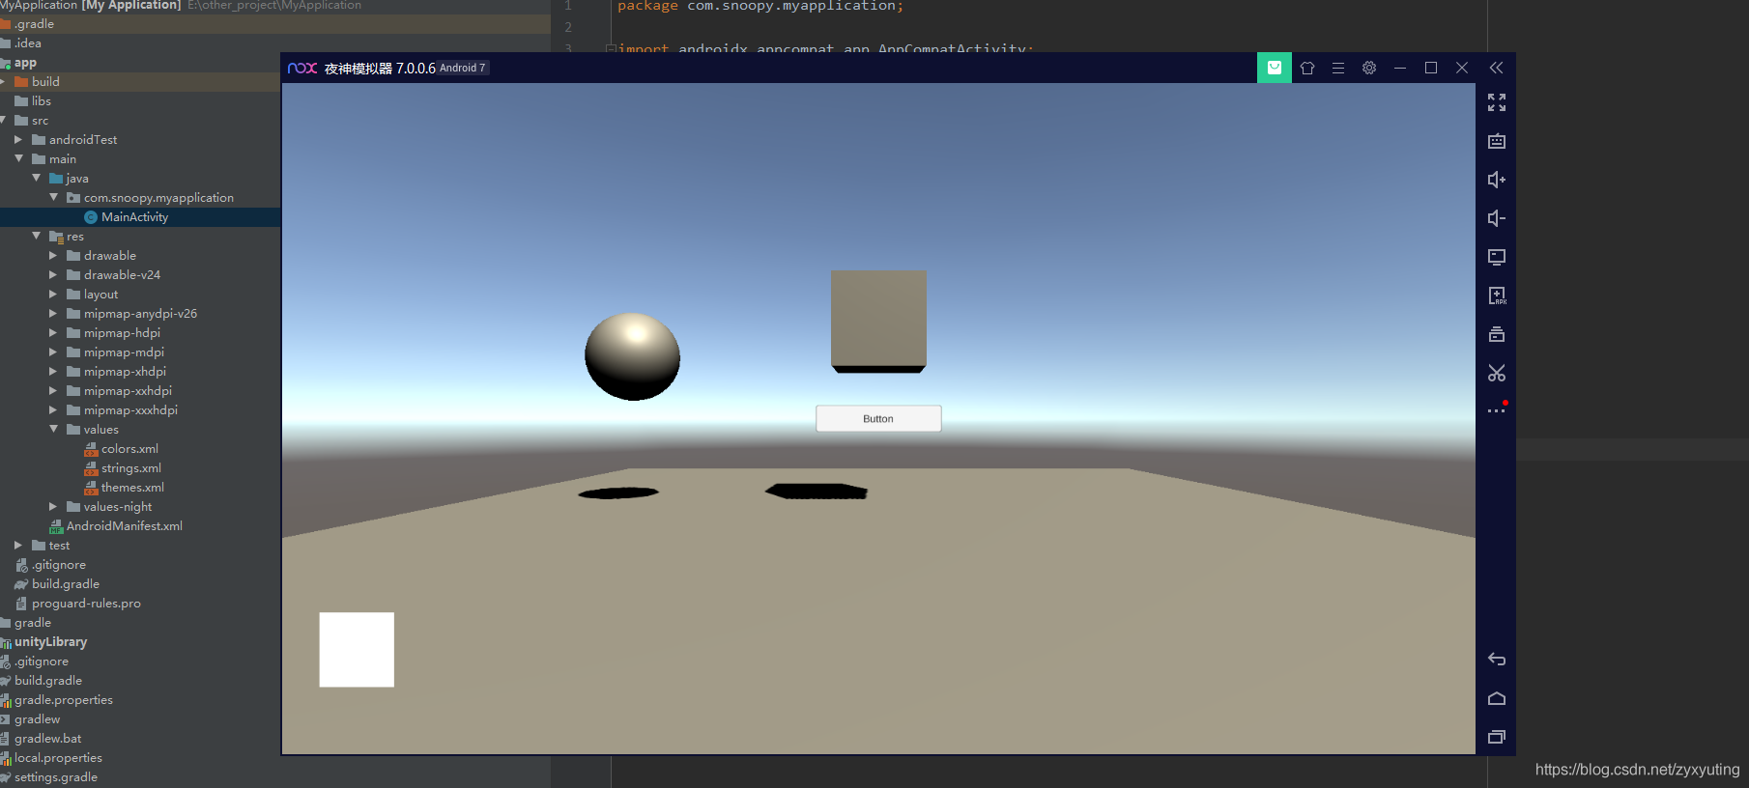The width and height of the screenshot is (1749, 788).
Task: Expand the values-night folder
Action: [53, 506]
